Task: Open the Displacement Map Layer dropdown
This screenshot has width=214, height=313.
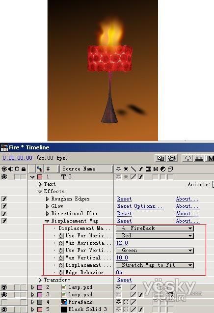Action: (x=155, y=228)
